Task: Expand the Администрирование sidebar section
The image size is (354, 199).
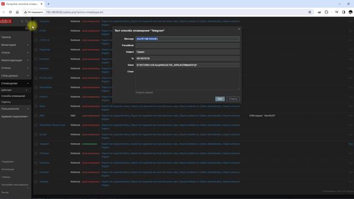Action: point(15,117)
